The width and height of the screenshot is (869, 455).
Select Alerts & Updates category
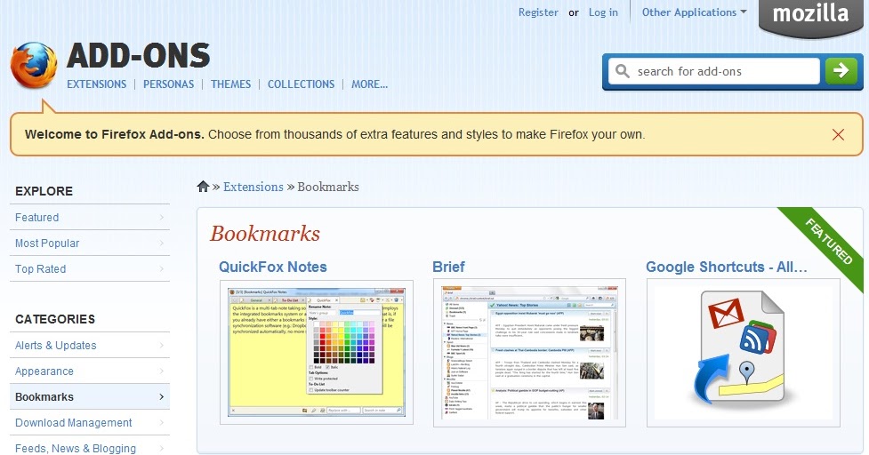(90, 345)
